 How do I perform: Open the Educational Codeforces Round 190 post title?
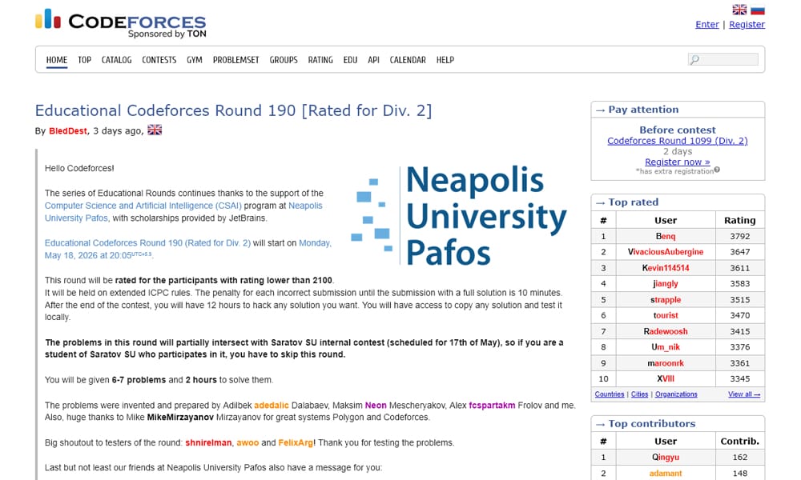click(233, 110)
